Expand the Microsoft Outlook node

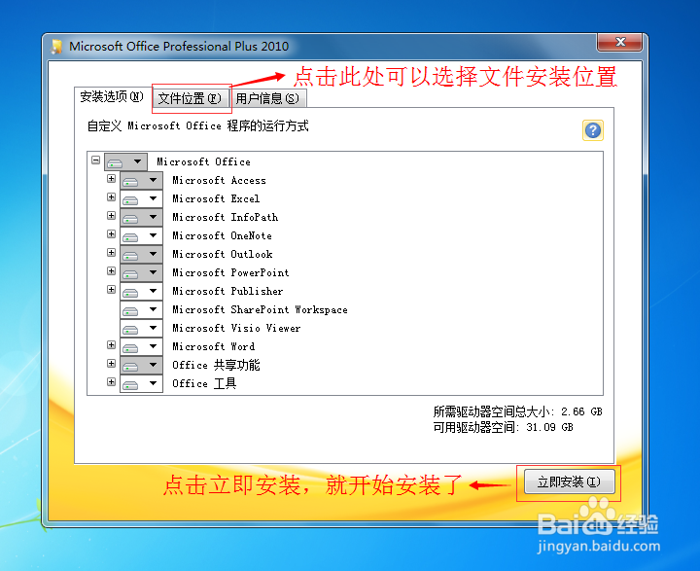[x=111, y=253]
